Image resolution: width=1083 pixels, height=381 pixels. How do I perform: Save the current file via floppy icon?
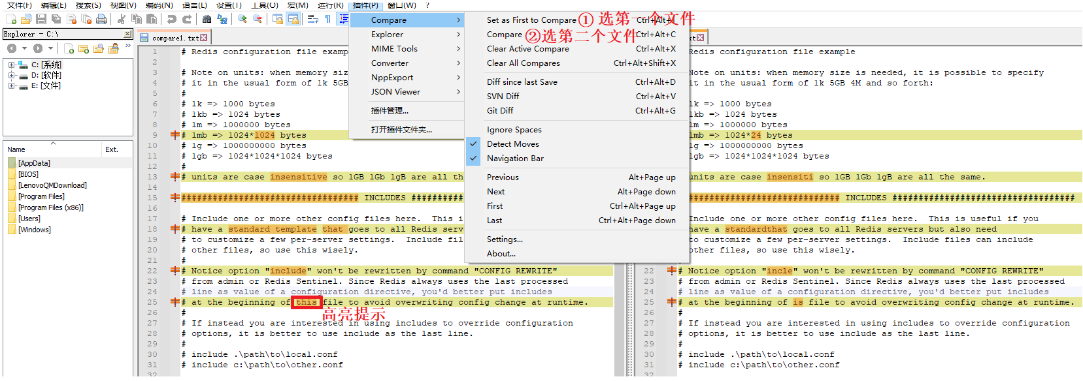41,19
